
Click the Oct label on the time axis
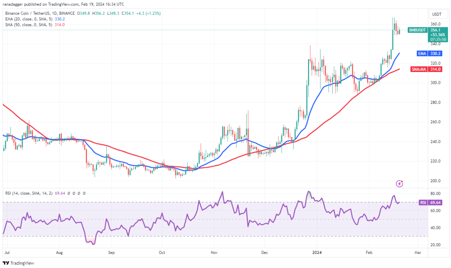tap(162, 252)
